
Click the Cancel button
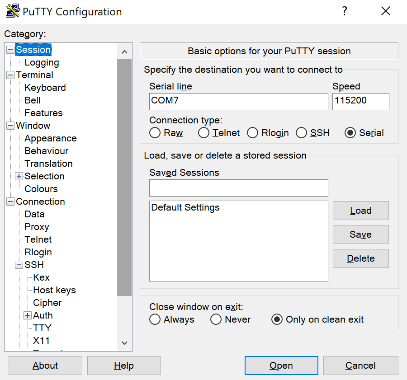point(360,366)
